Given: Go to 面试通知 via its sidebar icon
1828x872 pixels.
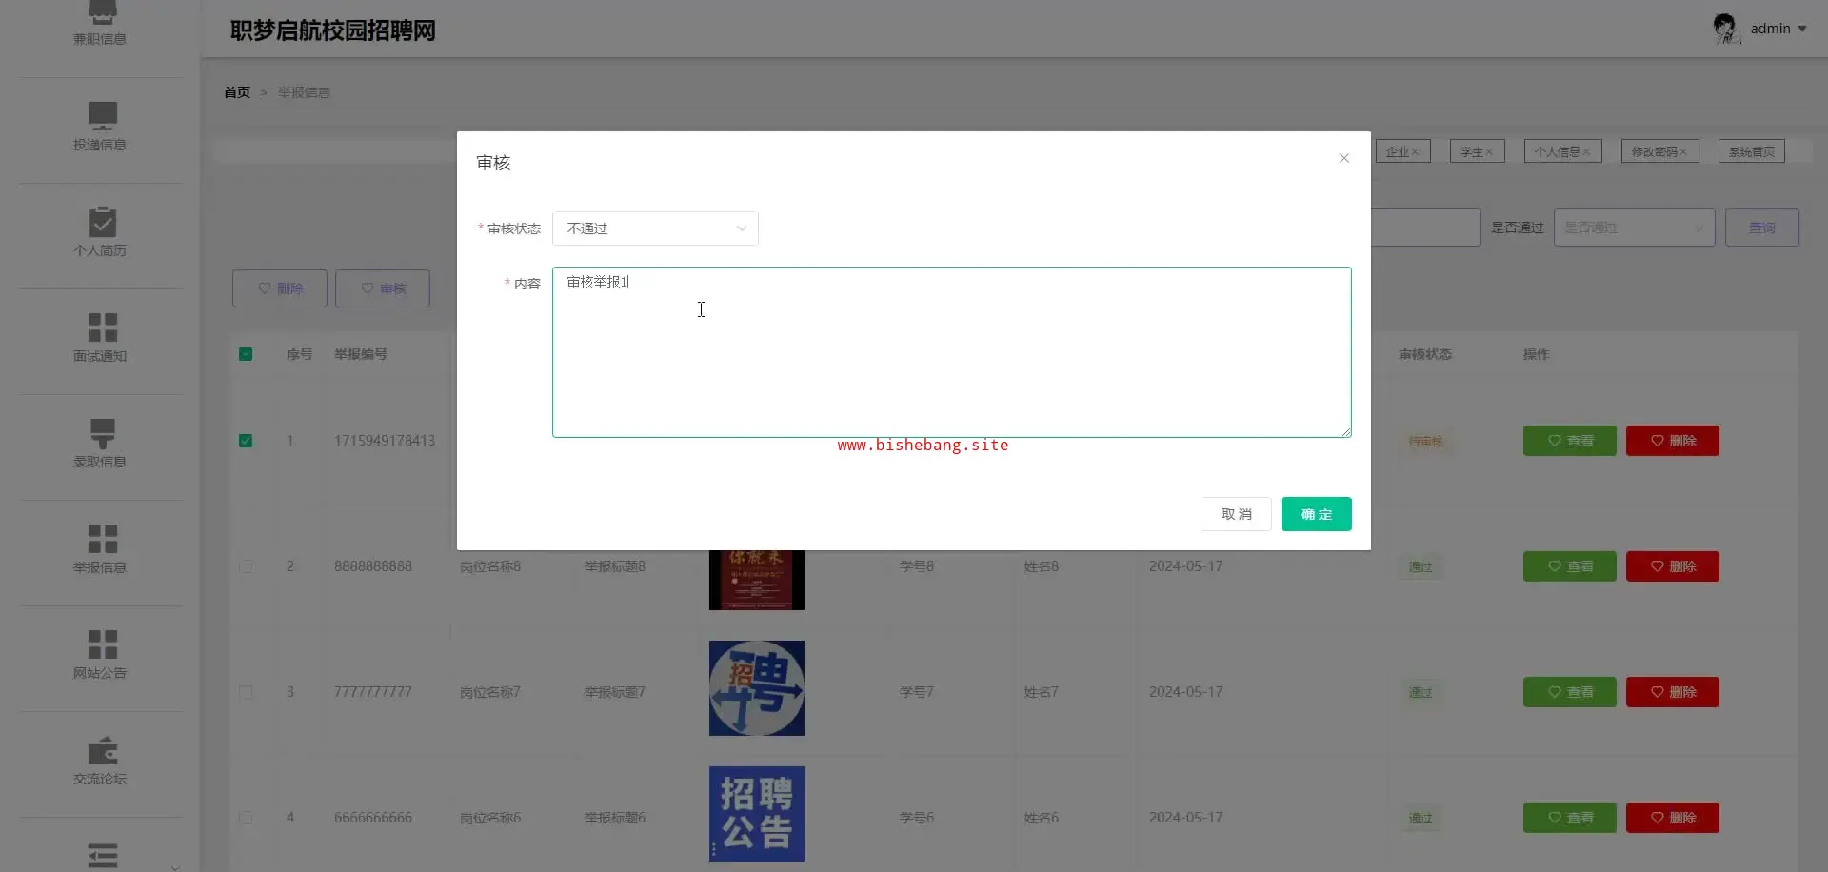Looking at the screenshot, I should [x=102, y=327].
